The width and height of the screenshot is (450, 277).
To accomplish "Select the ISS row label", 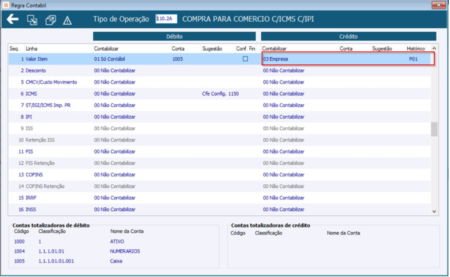I will (29, 128).
